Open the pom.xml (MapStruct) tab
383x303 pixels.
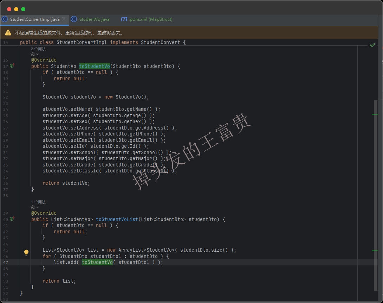tap(151, 19)
